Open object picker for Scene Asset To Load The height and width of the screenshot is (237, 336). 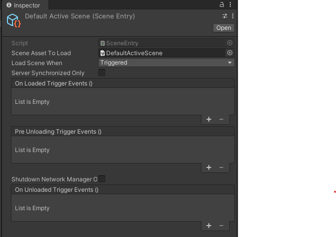[x=230, y=53]
